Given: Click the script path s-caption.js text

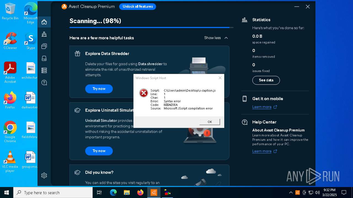Looking at the screenshot, I should pyautogui.click(x=190, y=90).
